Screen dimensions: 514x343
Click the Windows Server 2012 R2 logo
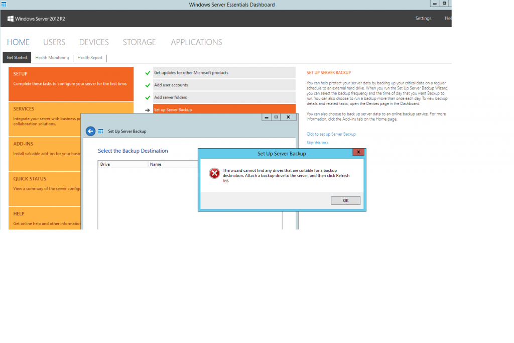36,19
